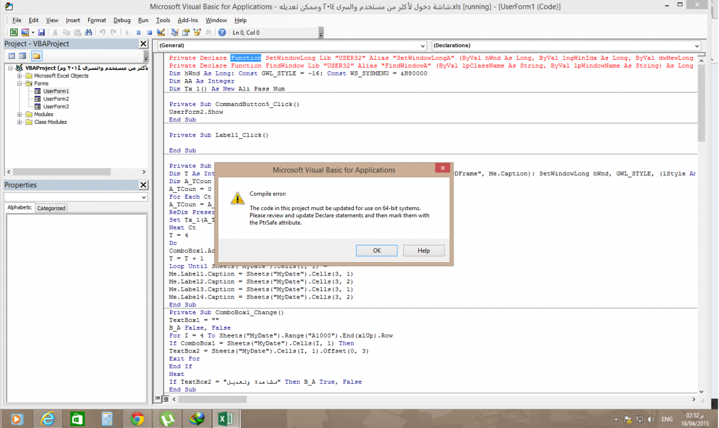Open the (Declarations) procedure dropdown

696,45
